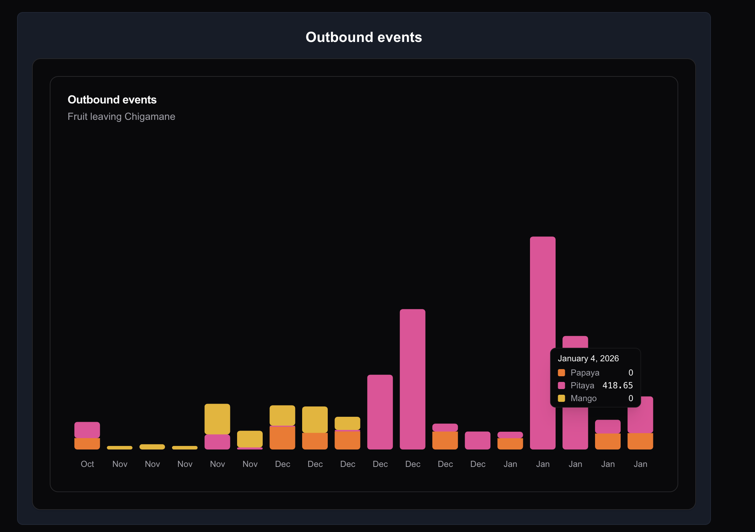Click the January 4, 2026 tooltip title
Screen dimensions: 755x532
[588, 358]
